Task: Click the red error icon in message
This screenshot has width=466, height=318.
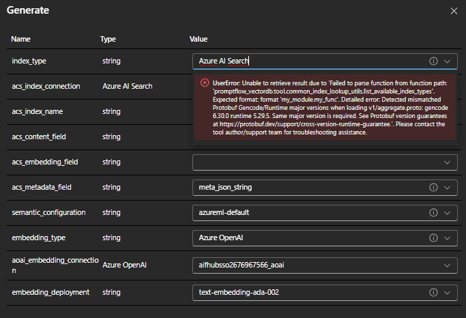Action: (x=205, y=83)
